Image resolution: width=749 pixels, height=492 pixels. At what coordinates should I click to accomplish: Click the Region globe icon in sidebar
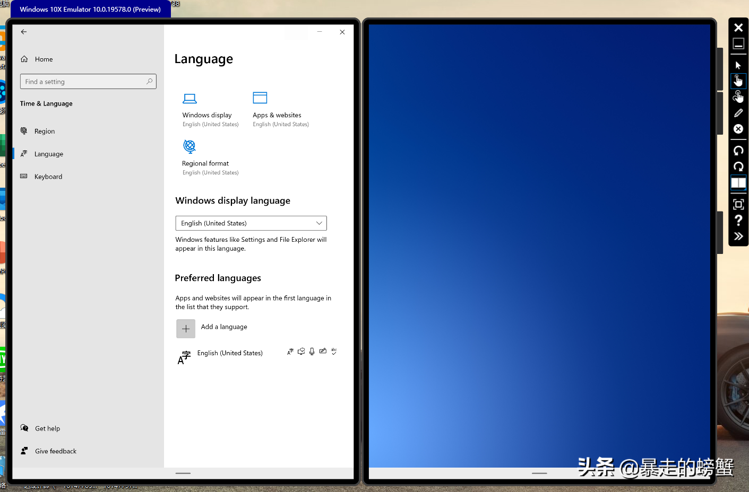[x=24, y=131]
